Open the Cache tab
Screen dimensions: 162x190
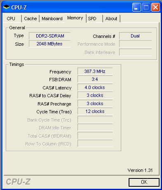click(x=31, y=19)
